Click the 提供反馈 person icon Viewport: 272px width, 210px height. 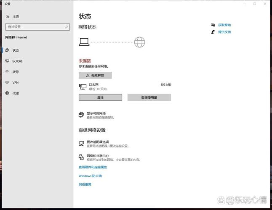(213, 32)
